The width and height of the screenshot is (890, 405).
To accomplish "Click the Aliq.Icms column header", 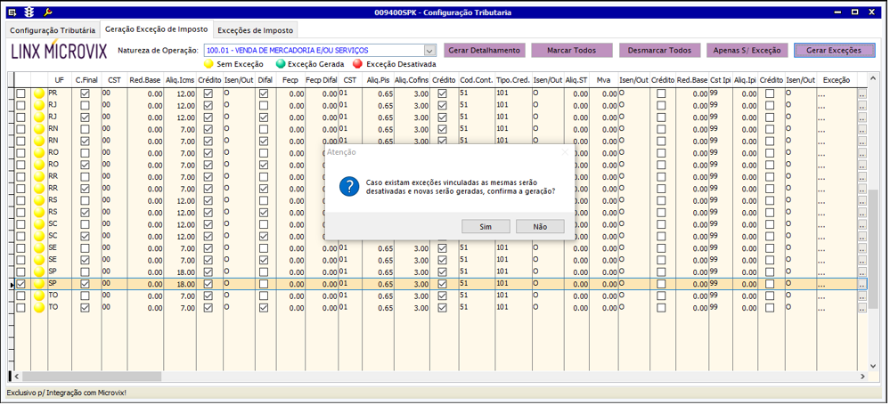I will [x=179, y=80].
